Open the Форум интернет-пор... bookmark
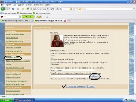The width and height of the screenshot is (136, 102). pyautogui.click(x=42, y=13)
